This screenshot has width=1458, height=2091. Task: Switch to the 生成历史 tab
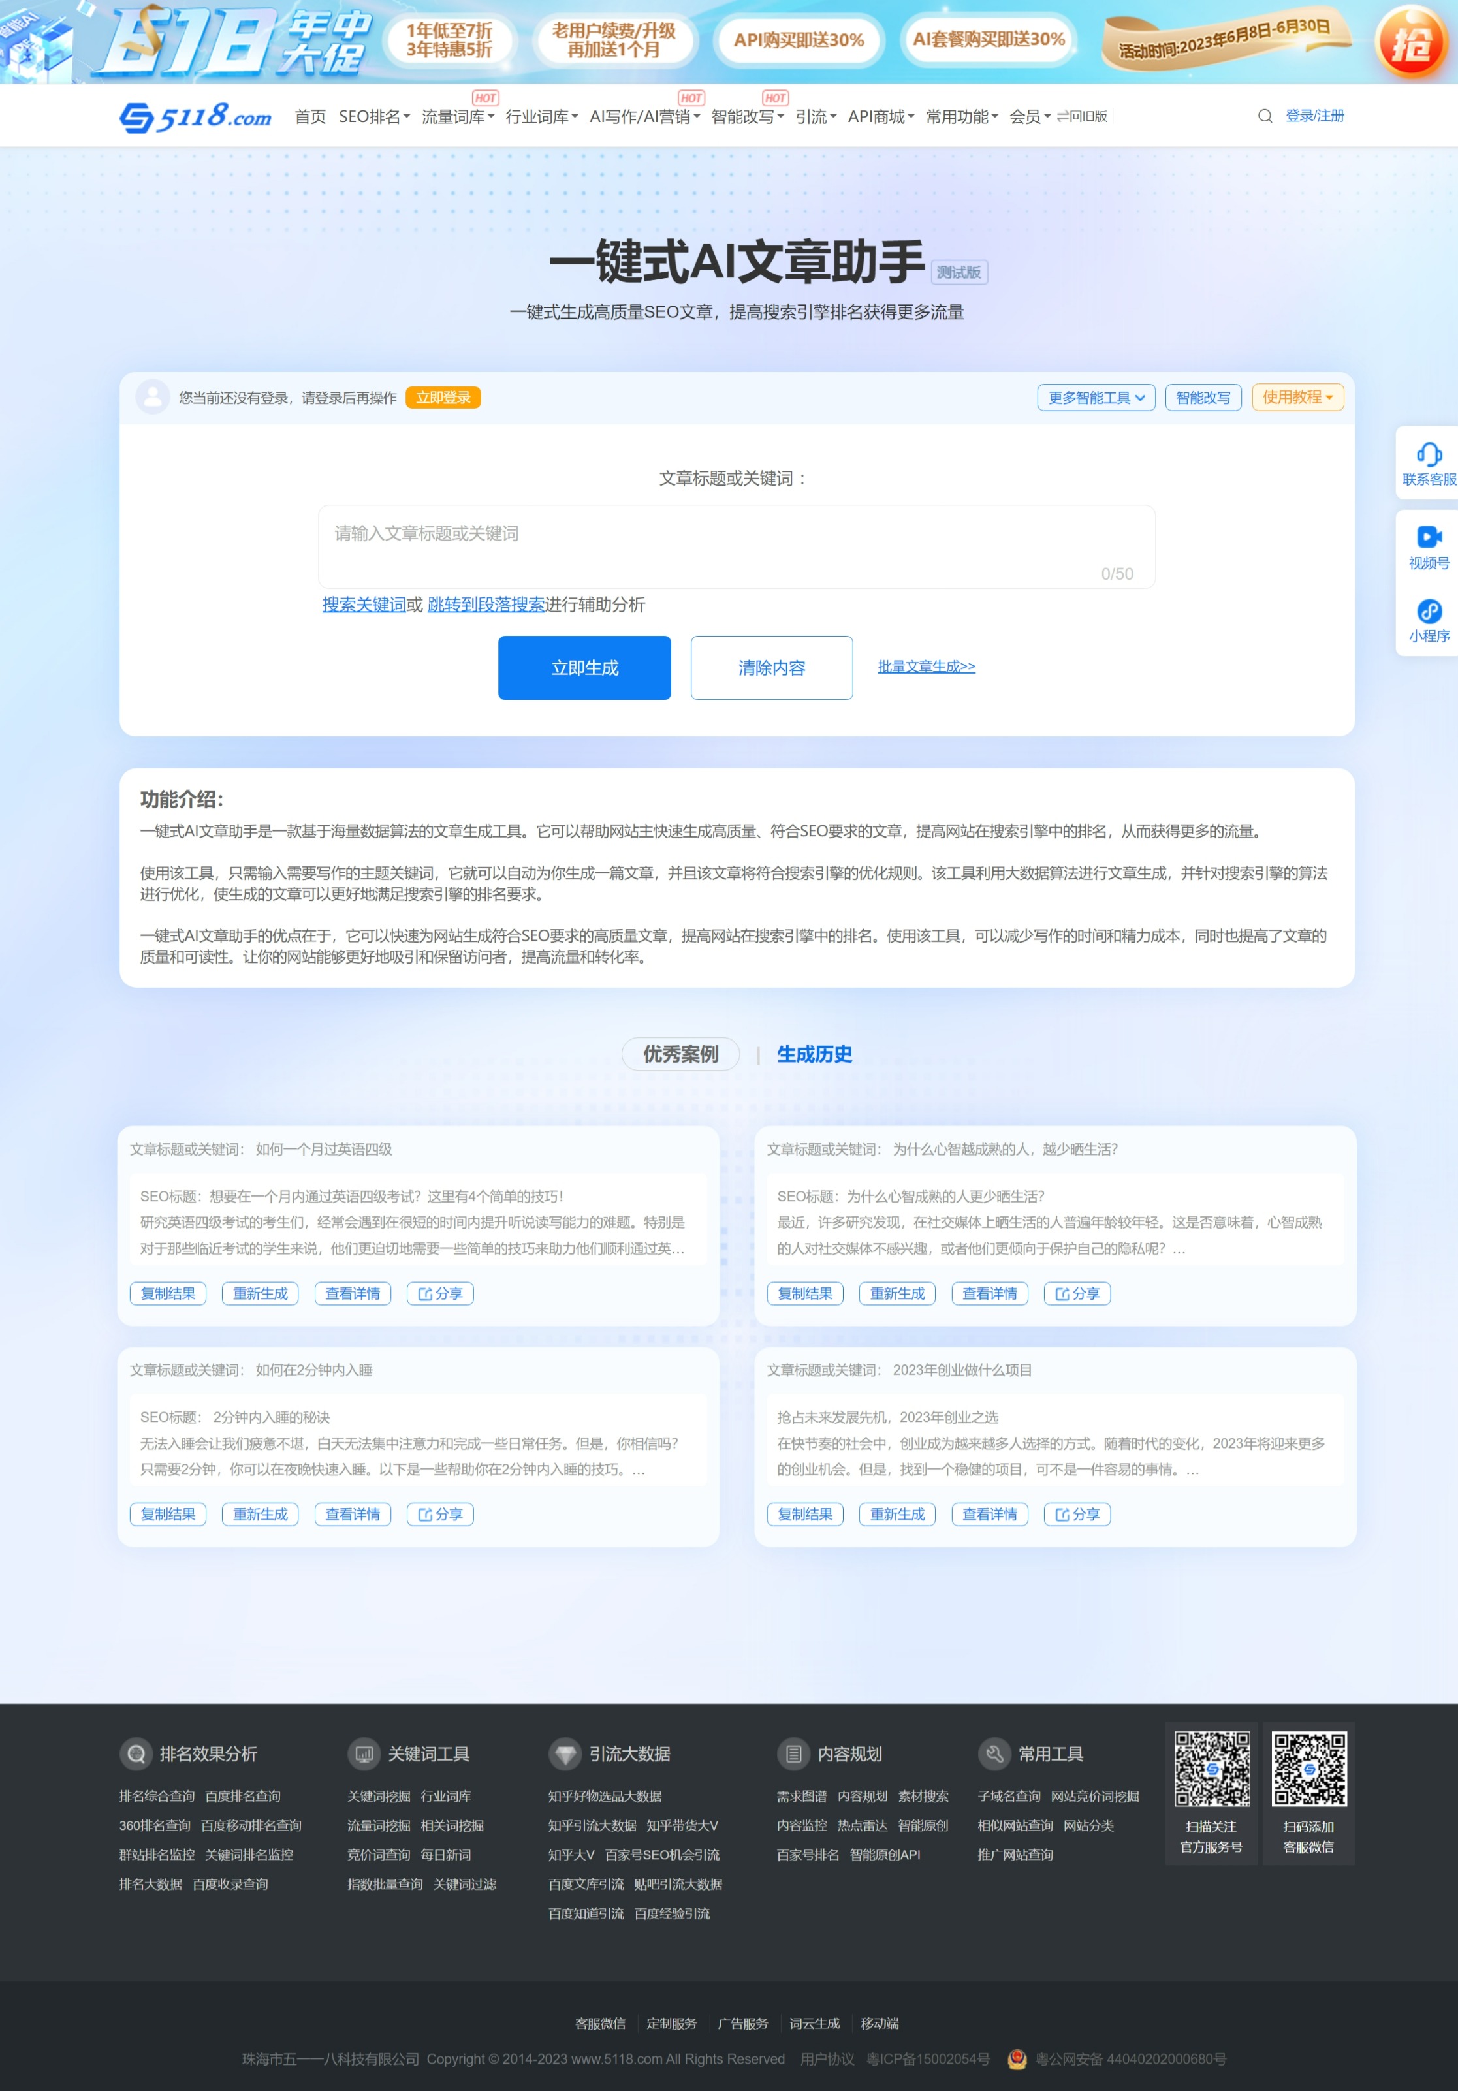tap(814, 1054)
